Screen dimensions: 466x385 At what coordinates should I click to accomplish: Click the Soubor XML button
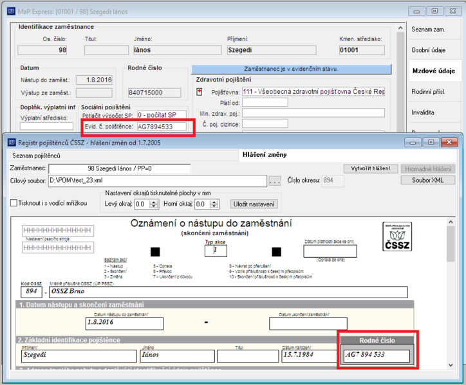(x=427, y=180)
